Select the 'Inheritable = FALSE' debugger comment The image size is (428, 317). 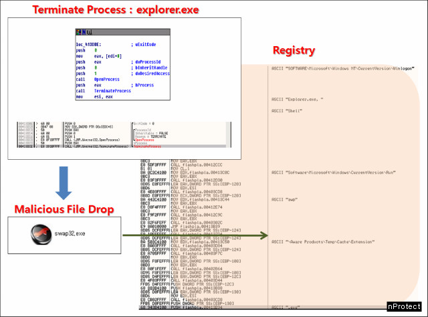151,133
